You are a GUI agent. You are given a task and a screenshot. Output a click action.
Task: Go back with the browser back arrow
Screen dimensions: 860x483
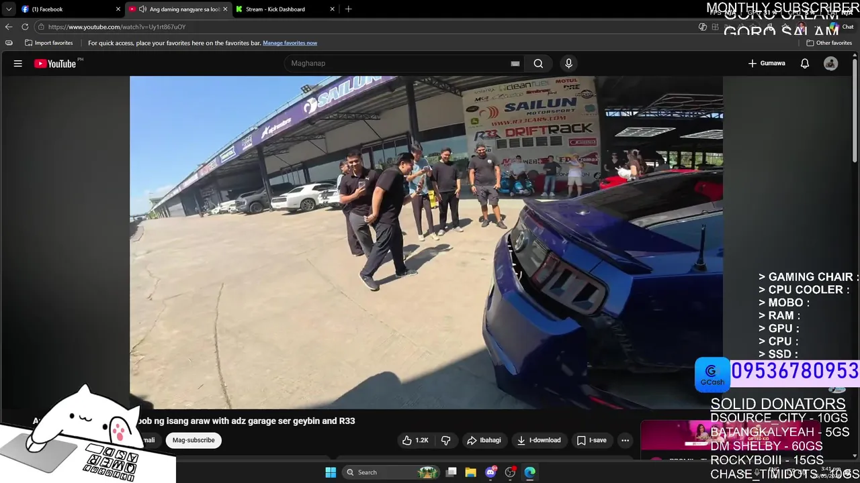(8, 27)
